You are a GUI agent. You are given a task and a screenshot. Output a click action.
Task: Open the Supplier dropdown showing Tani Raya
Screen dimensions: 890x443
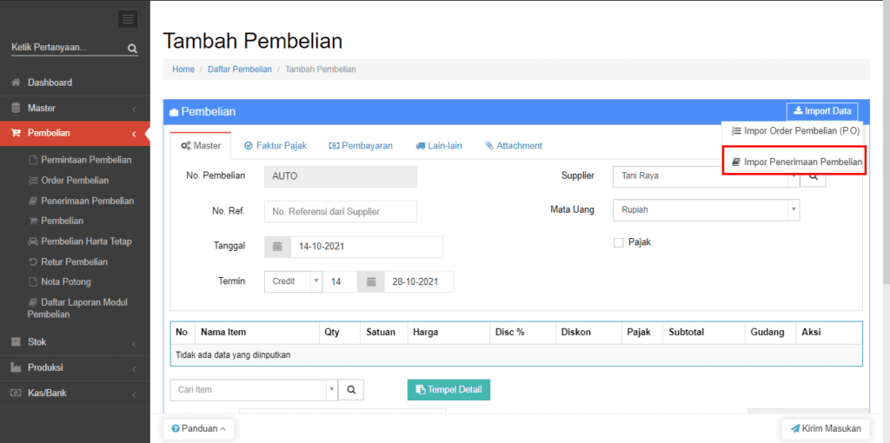(x=706, y=176)
